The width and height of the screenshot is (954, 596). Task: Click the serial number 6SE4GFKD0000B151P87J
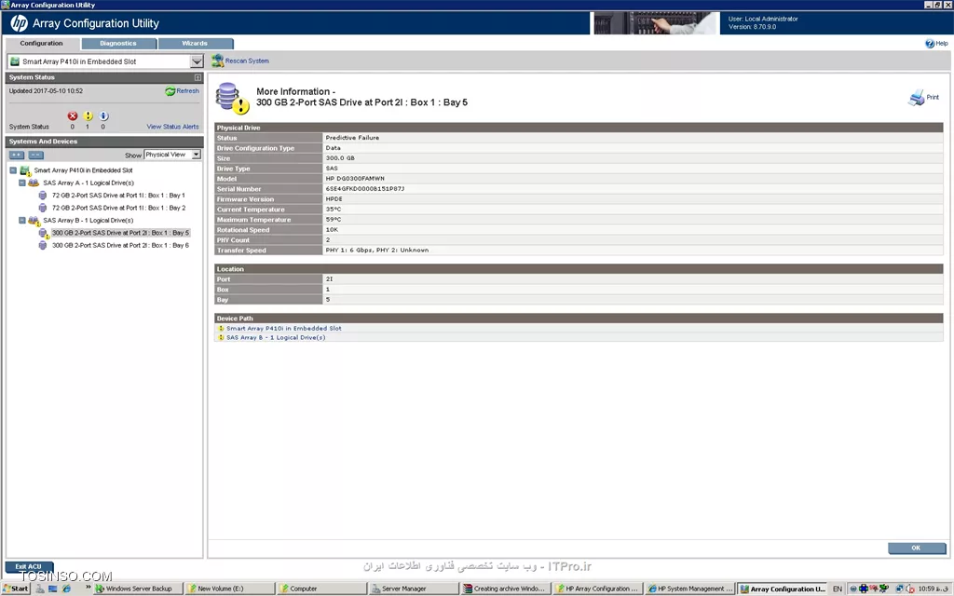[365, 189]
